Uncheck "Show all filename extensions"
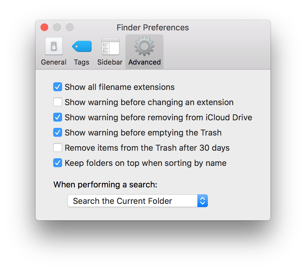The width and height of the screenshot is (306, 271). [x=57, y=87]
